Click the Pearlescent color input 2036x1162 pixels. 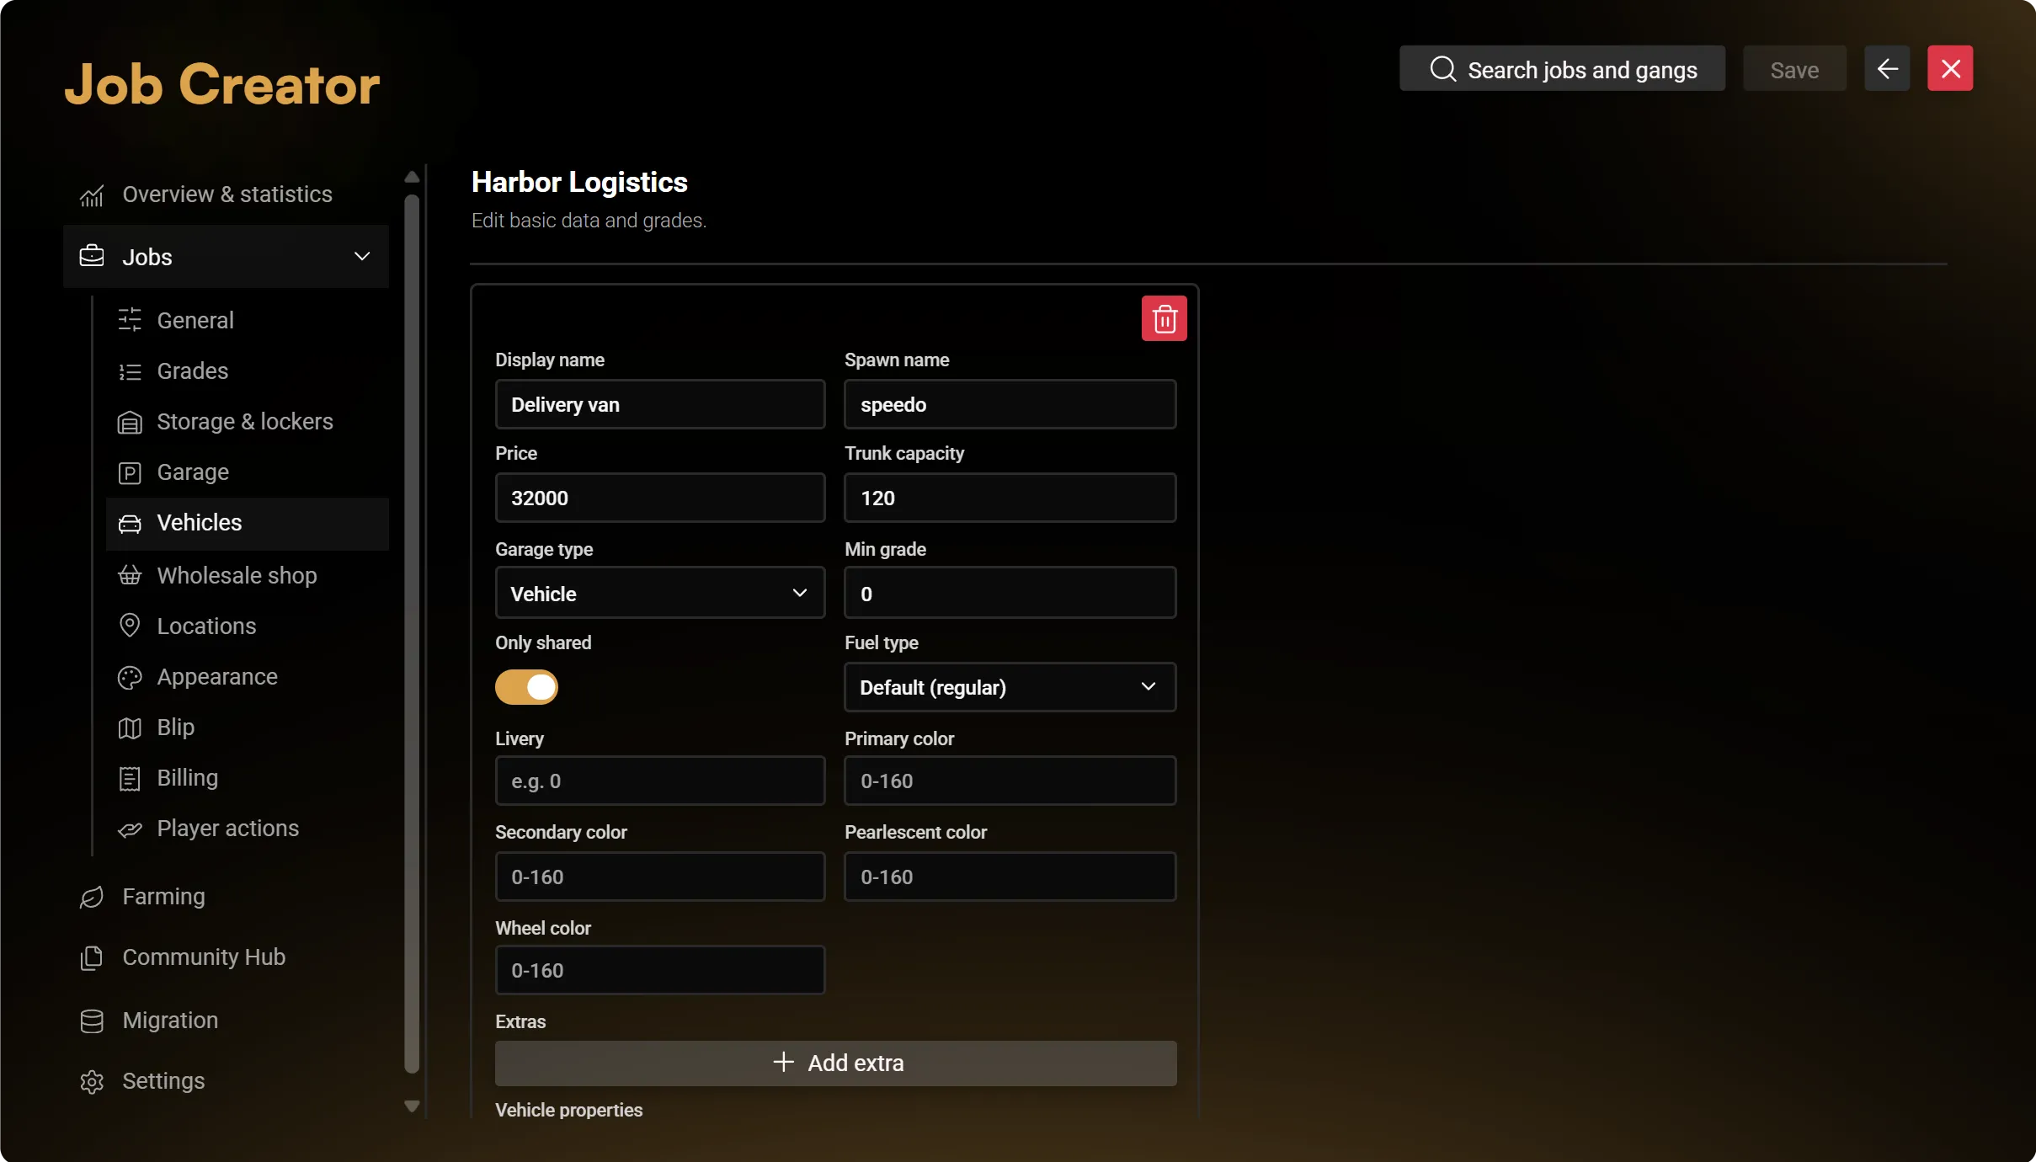1010,877
